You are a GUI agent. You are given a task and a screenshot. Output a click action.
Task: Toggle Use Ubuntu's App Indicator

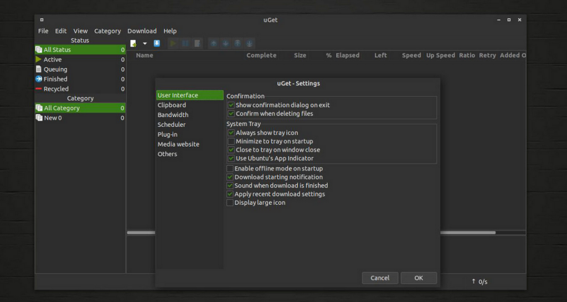point(231,158)
